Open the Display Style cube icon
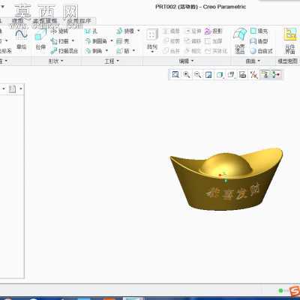 [220, 74]
